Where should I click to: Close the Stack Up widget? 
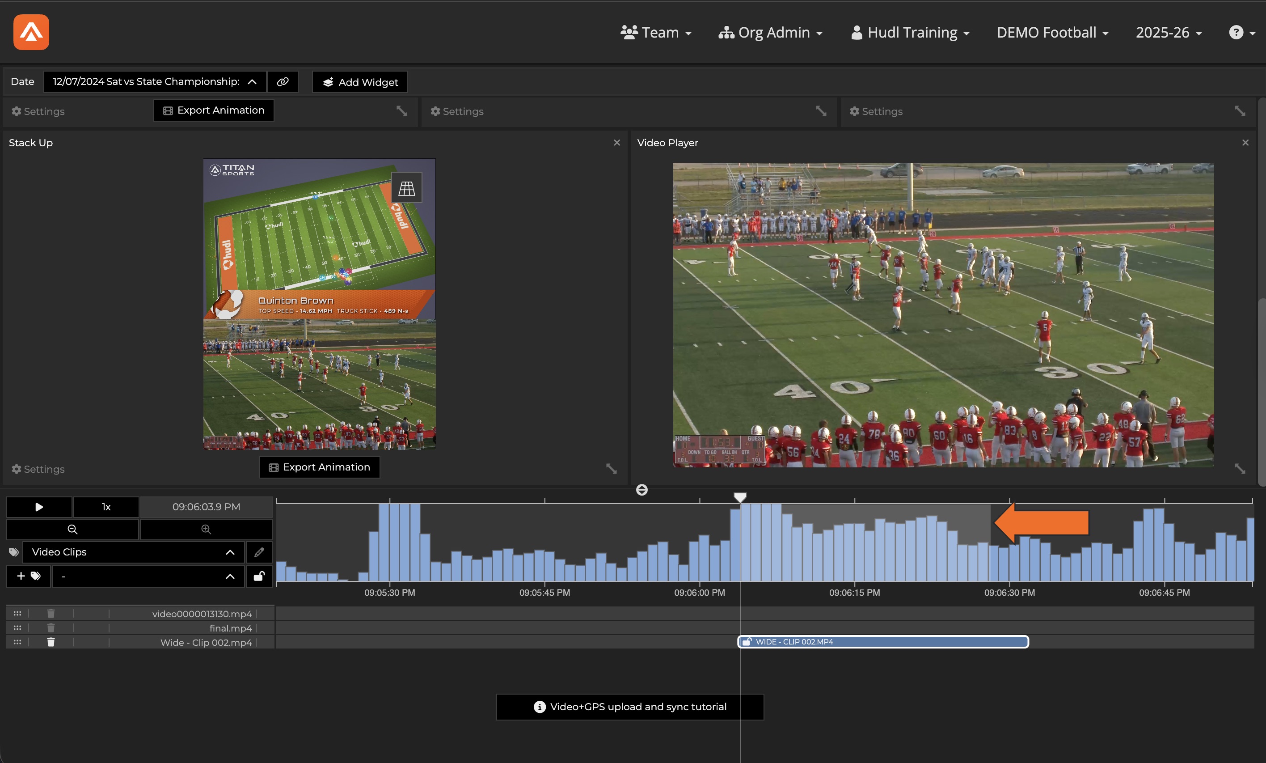(616, 142)
